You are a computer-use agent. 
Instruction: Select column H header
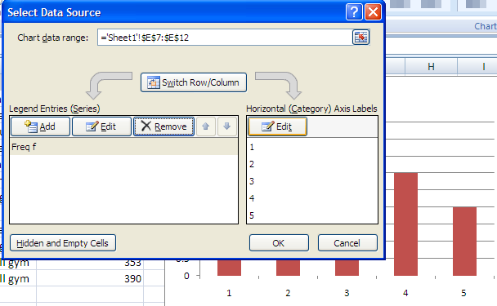[431, 66]
